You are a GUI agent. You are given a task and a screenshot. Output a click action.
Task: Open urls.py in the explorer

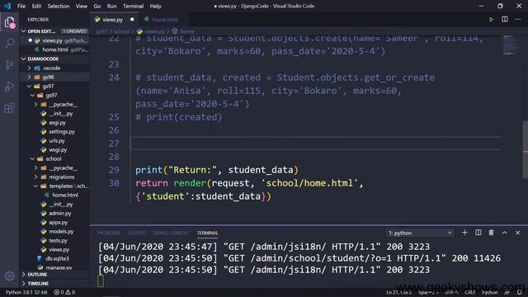(x=57, y=141)
